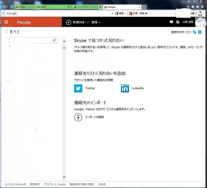
Task: Open the Google toolbar account dropdown arrow
Action: point(196,13)
